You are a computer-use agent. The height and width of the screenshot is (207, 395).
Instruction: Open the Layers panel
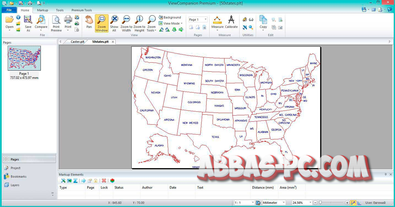tap(15, 185)
